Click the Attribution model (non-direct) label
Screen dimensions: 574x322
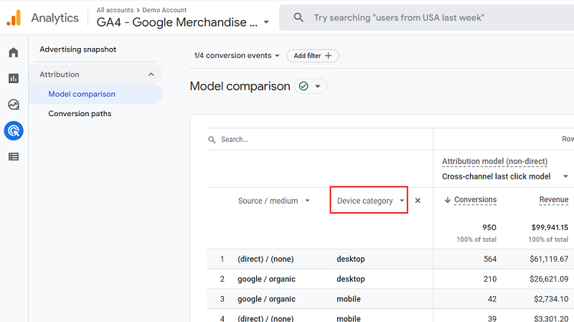[x=494, y=161]
